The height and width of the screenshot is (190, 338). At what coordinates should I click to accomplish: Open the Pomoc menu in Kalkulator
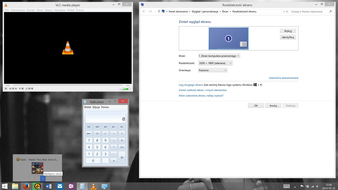(105, 107)
